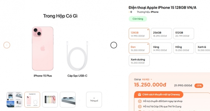Click discount icon beside Trả Góp 0% line
The width and height of the screenshot is (210, 111).
140,106
